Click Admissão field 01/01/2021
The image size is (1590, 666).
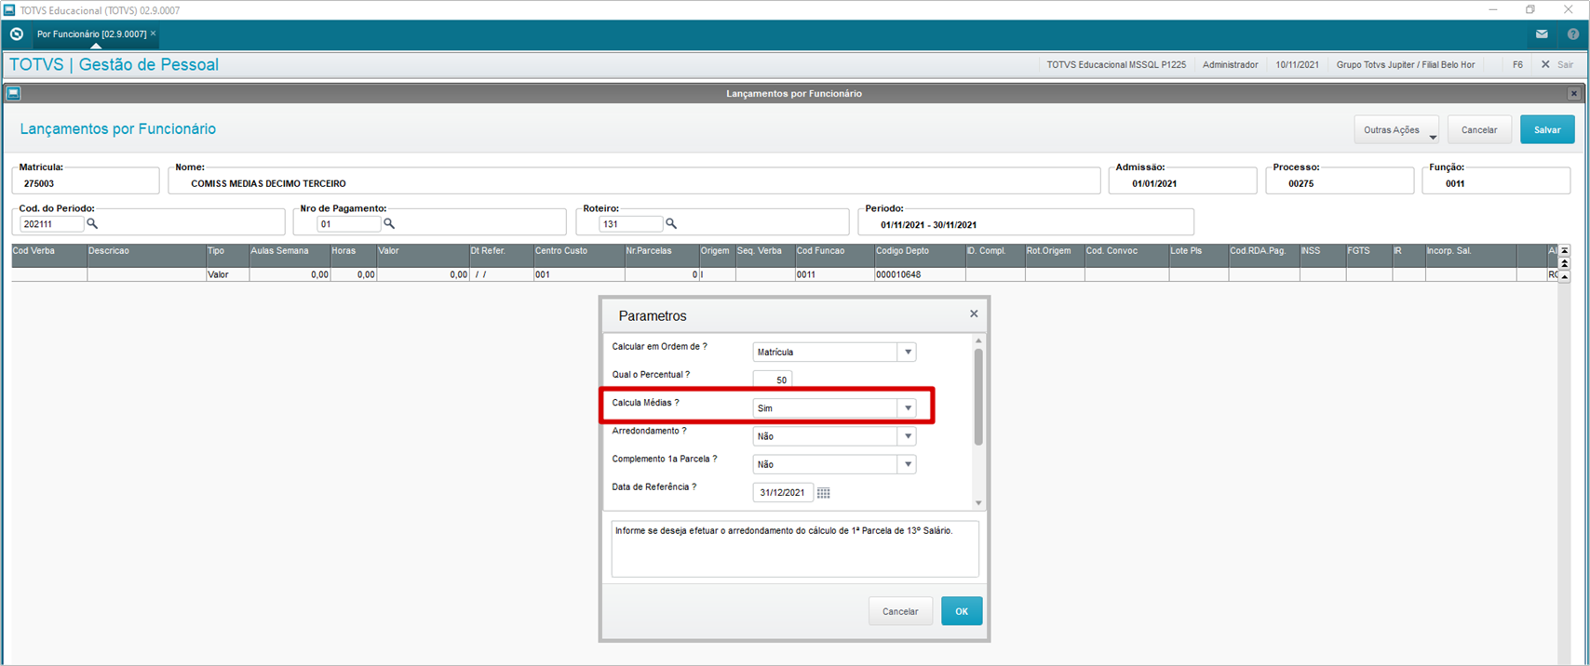pyautogui.click(x=1182, y=180)
